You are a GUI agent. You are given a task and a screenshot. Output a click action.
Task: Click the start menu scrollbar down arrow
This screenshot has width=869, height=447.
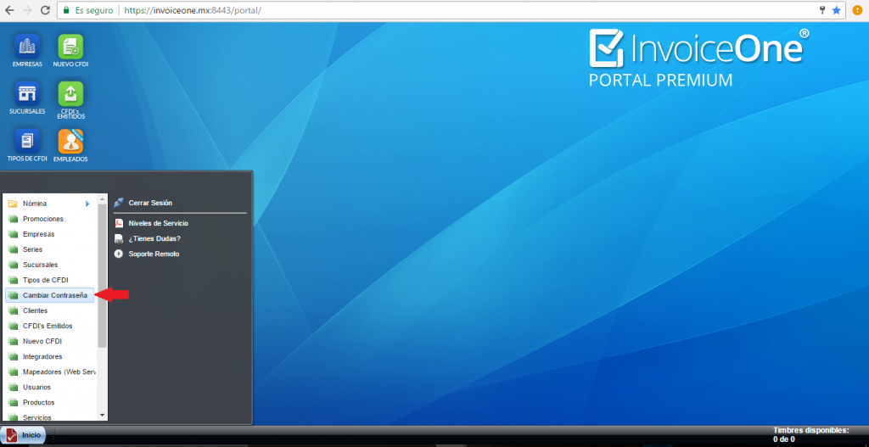pos(102,415)
